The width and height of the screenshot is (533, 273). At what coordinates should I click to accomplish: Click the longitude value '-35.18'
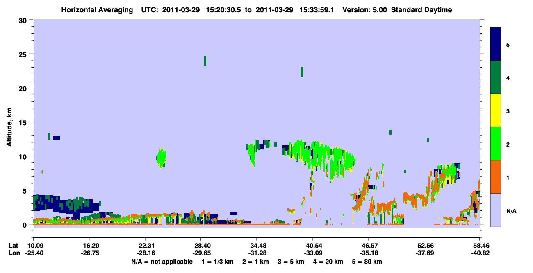368,253
